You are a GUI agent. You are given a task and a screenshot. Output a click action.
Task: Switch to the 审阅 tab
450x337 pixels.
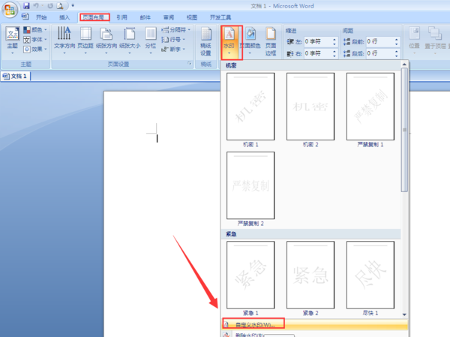pyautogui.click(x=169, y=17)
